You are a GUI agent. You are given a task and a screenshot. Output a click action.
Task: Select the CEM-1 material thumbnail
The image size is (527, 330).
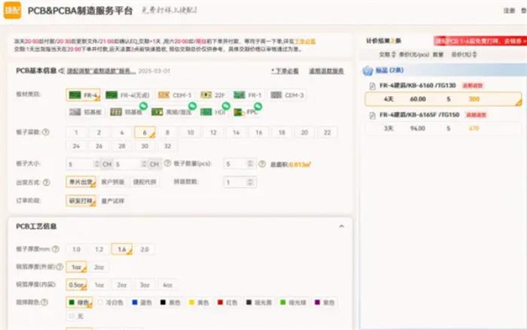pyautogui.click(x=163, y=95)
